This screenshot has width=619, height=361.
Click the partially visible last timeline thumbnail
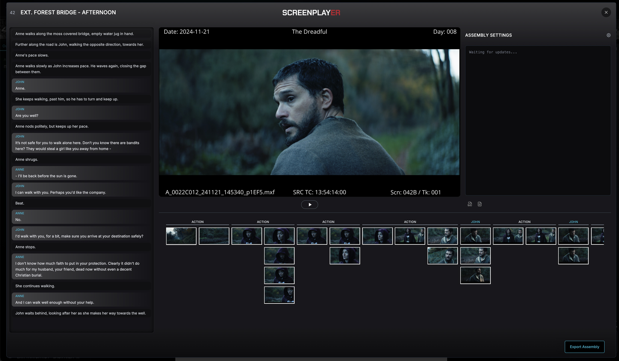pos(598,236)
